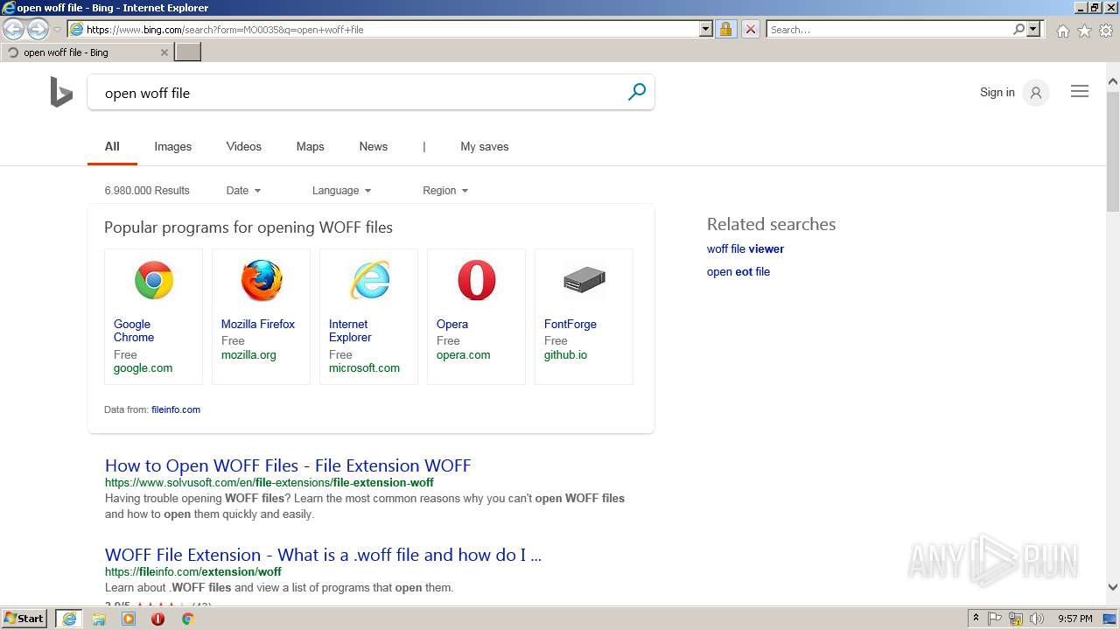Image resolution: width=1120 pixels, height=630 pixels.
Task: Open the Mozilla Firefox program icon
Action: coord(261,281)
